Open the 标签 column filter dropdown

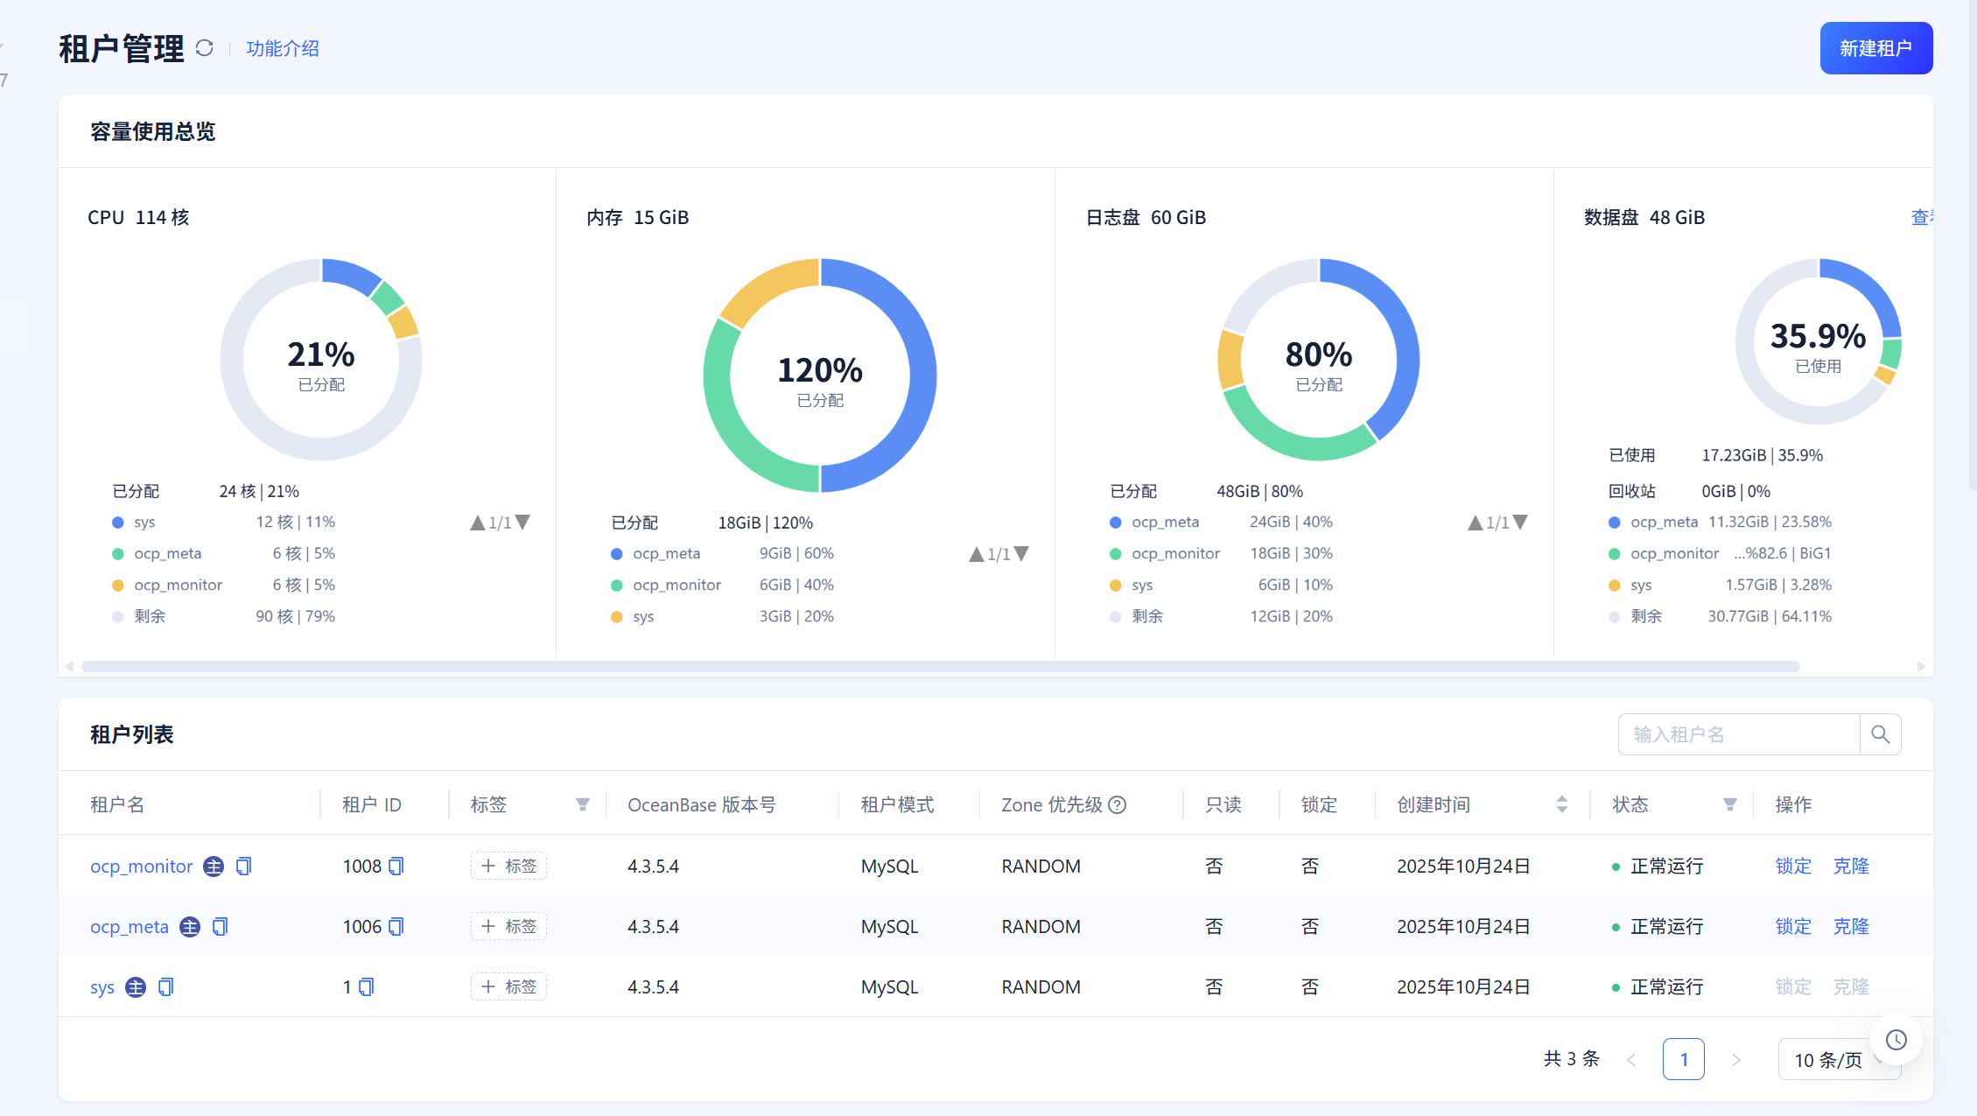point(583,804)
